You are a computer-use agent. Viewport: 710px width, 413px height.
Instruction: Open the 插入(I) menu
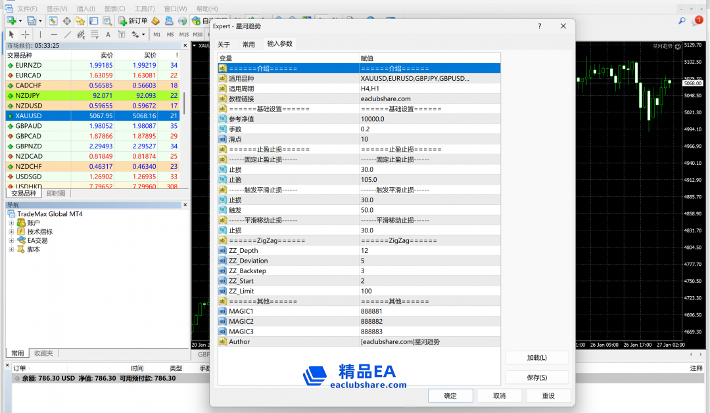click(x=85, y=9)
